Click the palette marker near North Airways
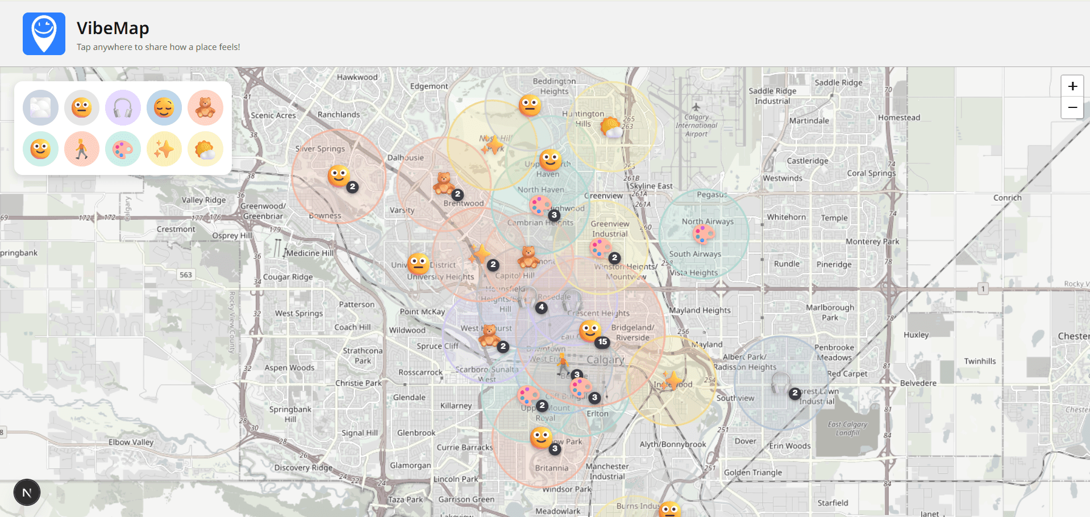The width and height of the screenshot is (1090, 517). coord(704,233)
